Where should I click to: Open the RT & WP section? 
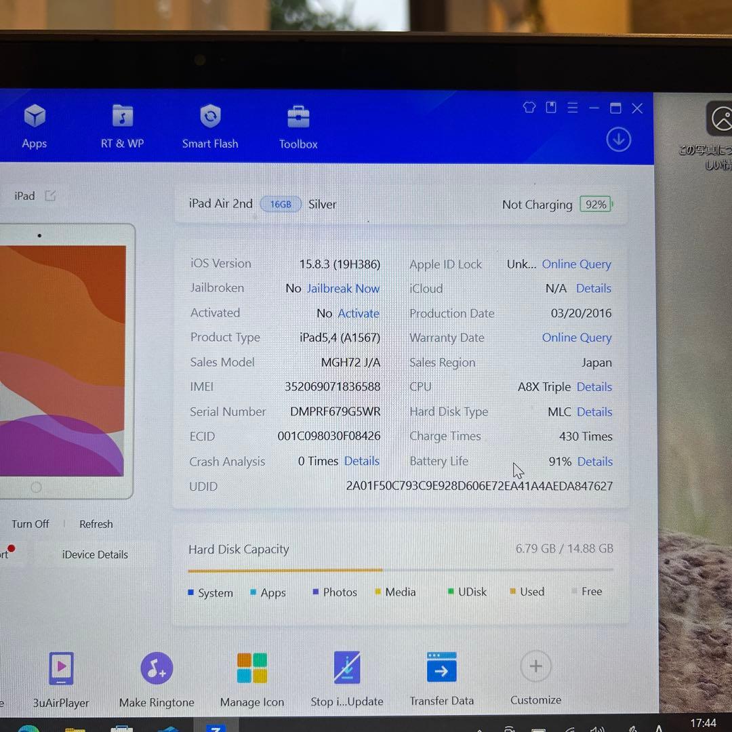point(122,125)
